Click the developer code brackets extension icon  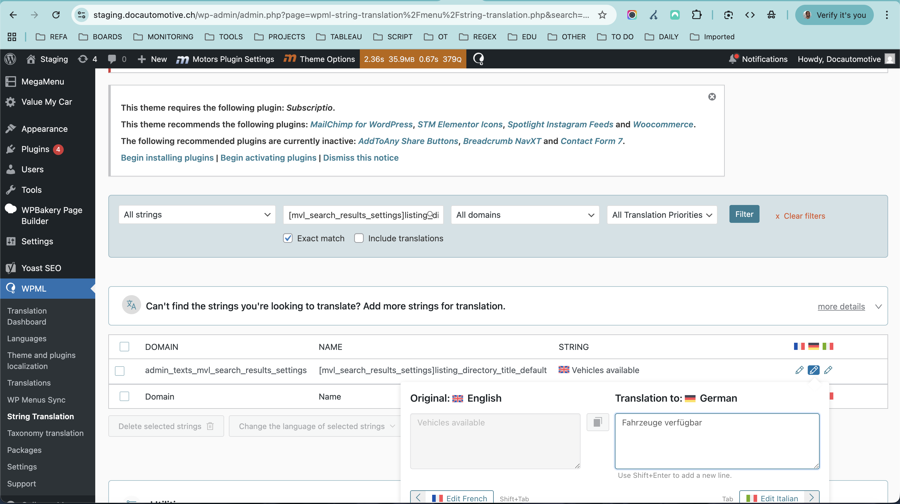pos(750,15)
